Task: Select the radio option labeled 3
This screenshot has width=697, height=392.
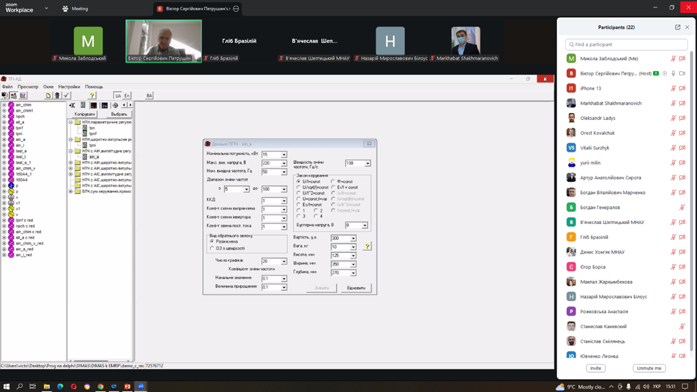Action: pyautogui.click(x=299, y=216)
